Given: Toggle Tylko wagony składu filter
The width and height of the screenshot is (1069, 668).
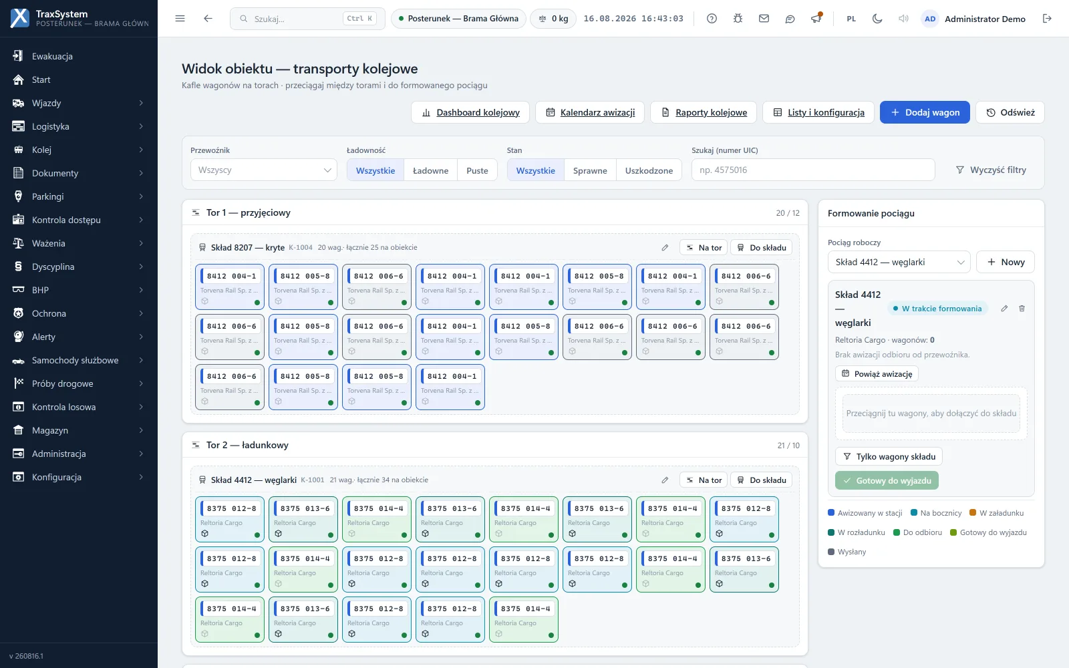Looking at the screenshot, I should pyautogui.click(x=889, y=456).
